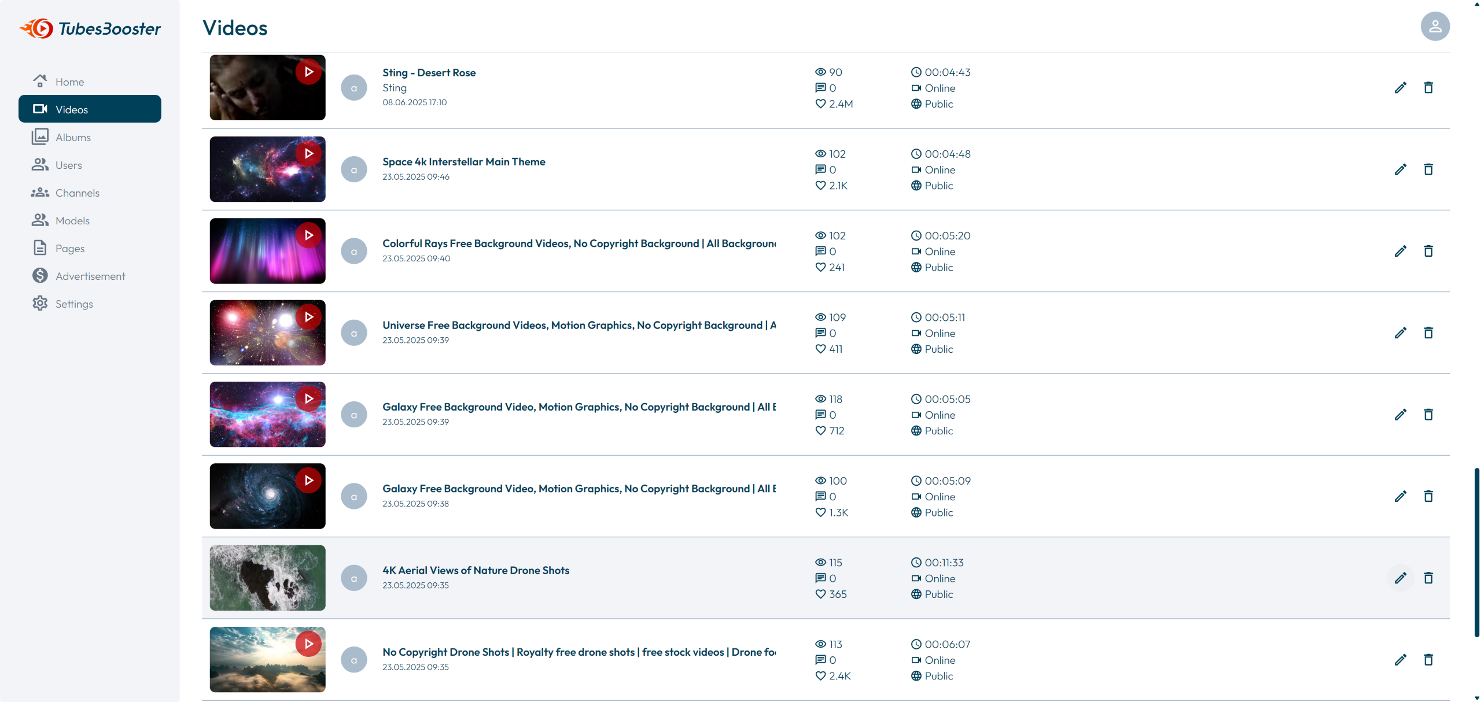
Task: Click the TubesBooster logo
Action: (90, 28)
